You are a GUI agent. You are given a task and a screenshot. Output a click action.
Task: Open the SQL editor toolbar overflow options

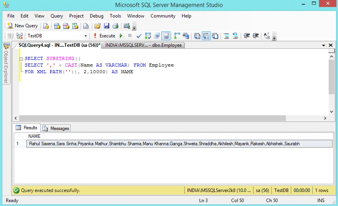pos(275,36)
